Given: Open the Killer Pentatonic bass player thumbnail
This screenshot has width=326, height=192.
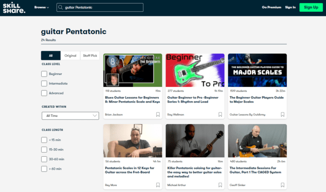Looking at the screenshot, I should coord(195,140).
